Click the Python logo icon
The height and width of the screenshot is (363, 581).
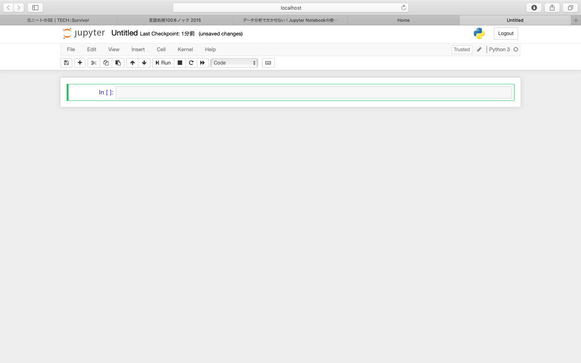coord(479,33)
